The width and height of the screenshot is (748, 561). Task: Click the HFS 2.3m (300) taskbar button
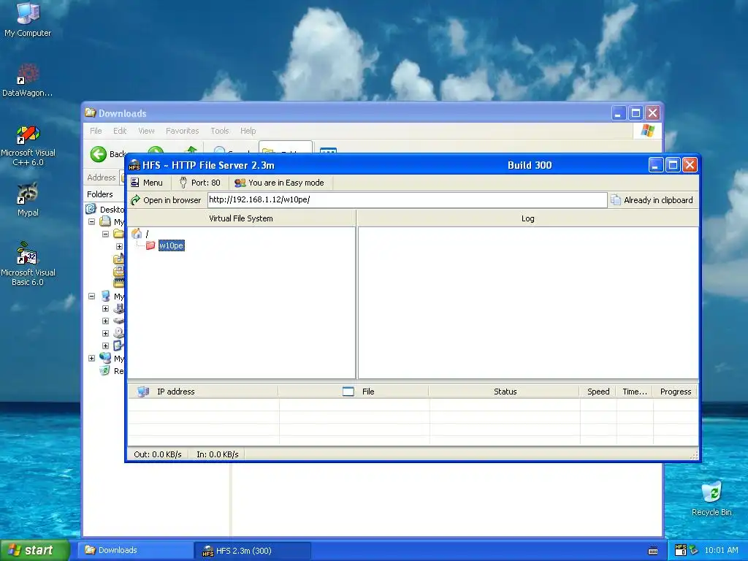pyautogui.click(x=253, y=551)
